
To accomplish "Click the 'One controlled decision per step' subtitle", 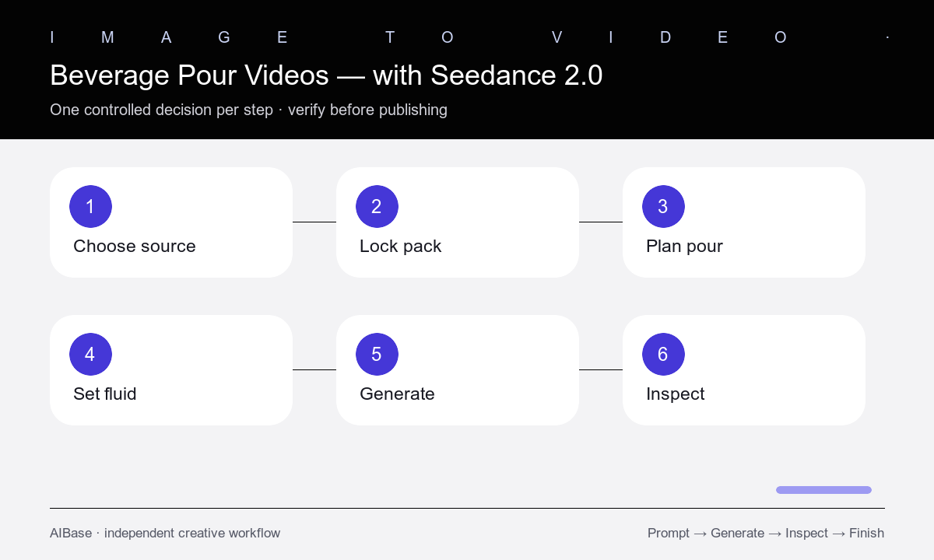I will tap(248, 110).
